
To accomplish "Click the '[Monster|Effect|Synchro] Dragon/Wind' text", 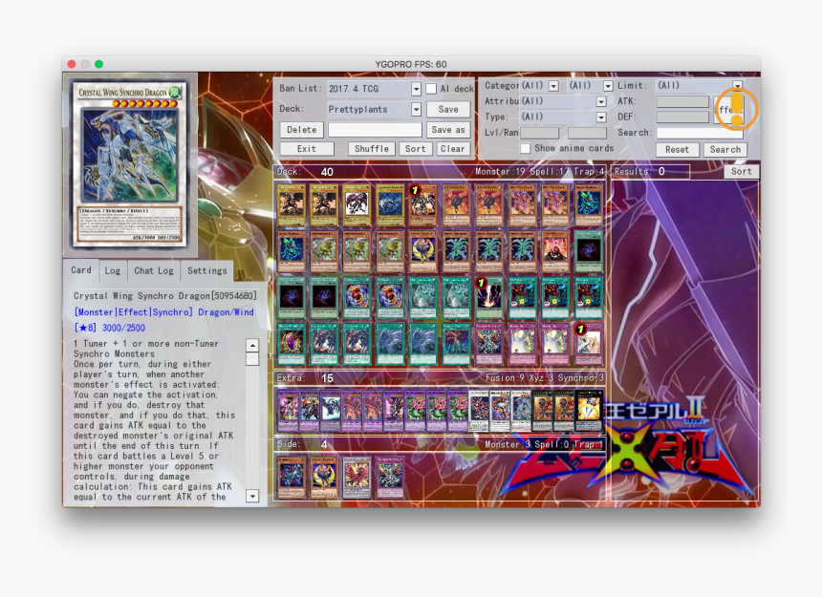I will tap(164, 312).
